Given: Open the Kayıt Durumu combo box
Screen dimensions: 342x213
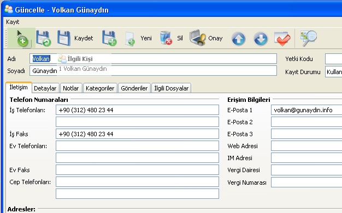Looking at the screenshot, I should click(333, 72).
